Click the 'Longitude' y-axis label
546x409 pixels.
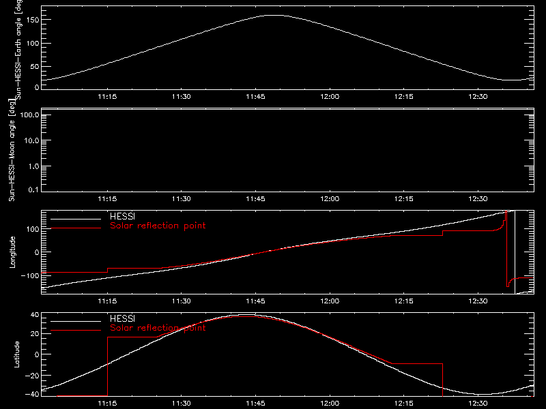(x=12, y=252)
